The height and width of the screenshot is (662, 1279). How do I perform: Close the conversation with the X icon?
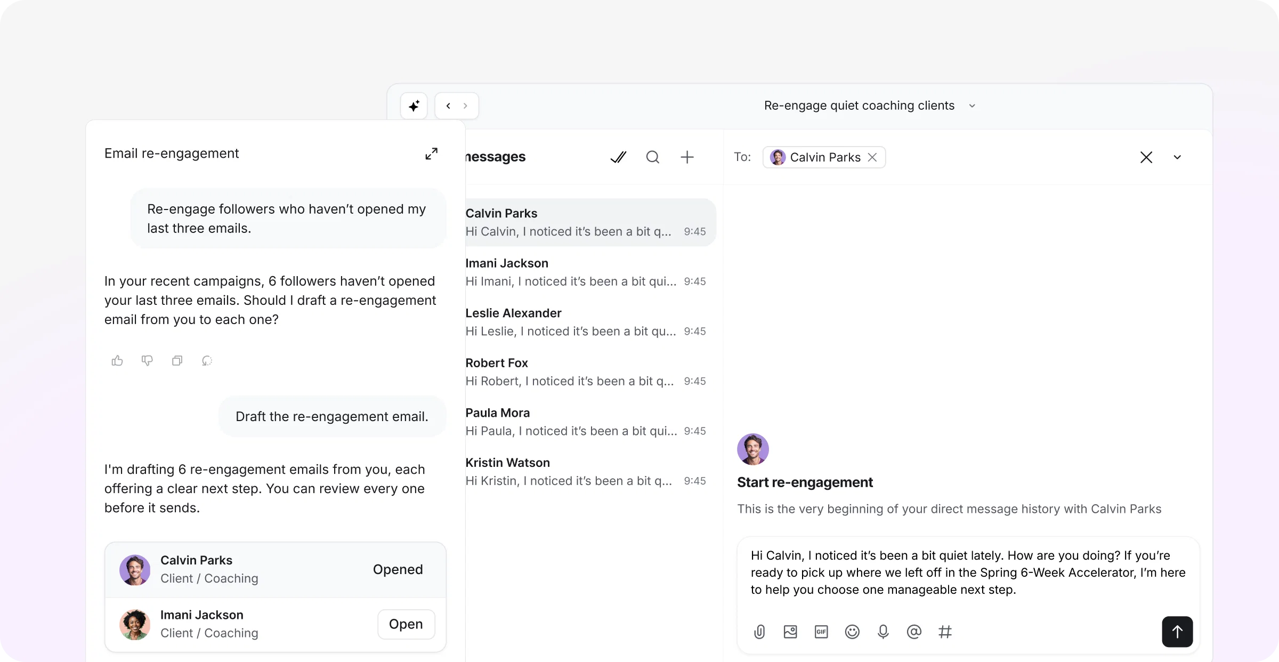[1146, 157]
